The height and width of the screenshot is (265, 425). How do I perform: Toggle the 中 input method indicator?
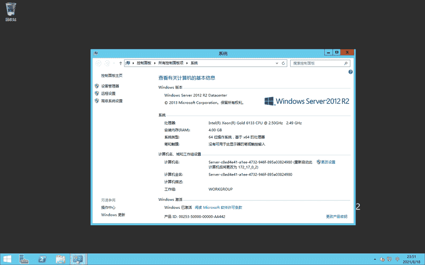pyautogui.click(x=397, y=259)
